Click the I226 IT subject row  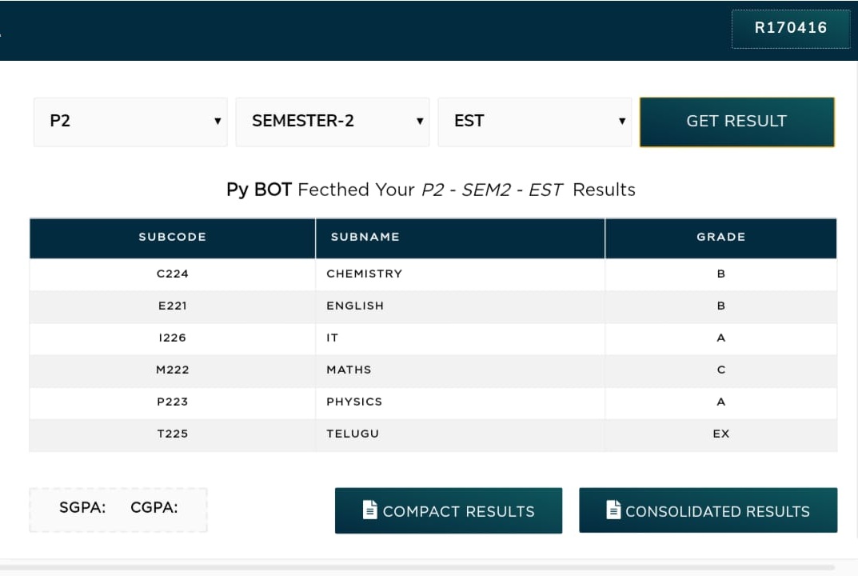[x=433, y=338]
